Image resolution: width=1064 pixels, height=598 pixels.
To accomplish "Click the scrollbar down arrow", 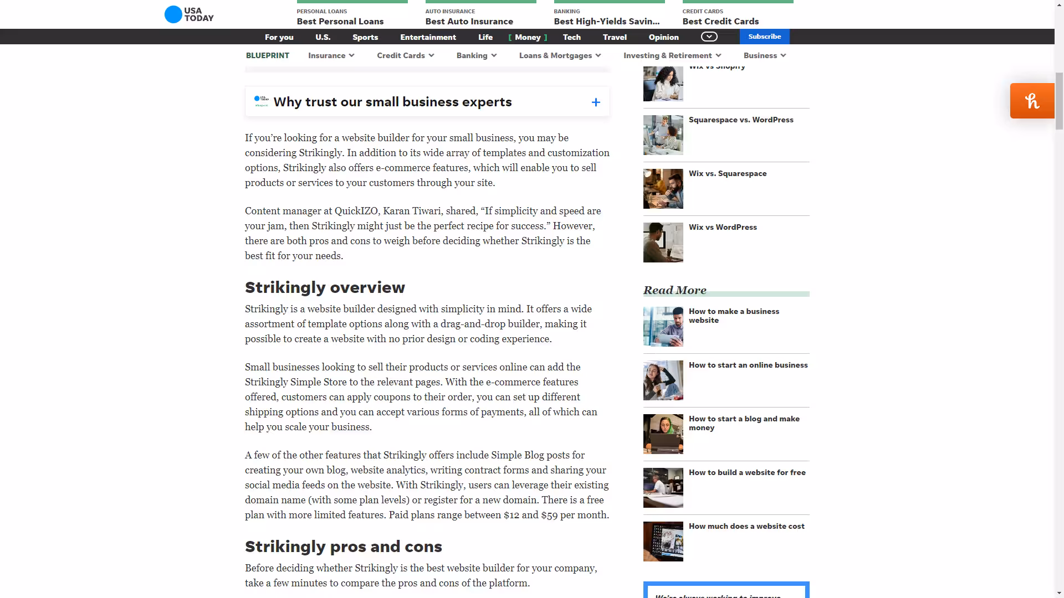I will click(x=1059, y=592).
